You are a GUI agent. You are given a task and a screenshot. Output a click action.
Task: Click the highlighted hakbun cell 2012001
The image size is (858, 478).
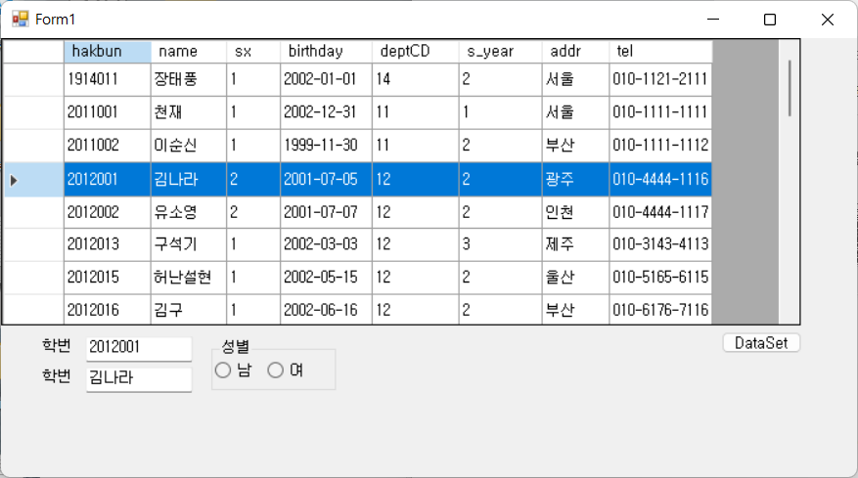point(108,180)
